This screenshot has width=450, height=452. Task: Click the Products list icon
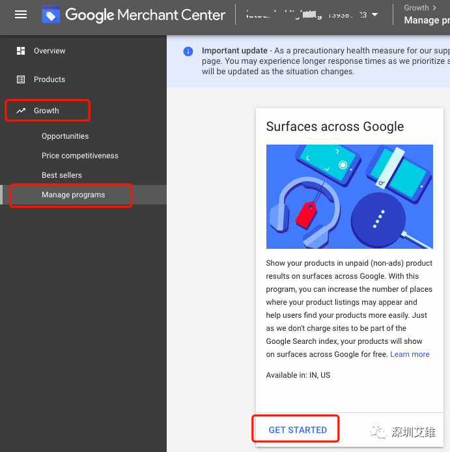pos(21,79)
